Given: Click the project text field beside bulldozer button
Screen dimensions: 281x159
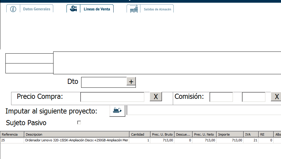Looking at the screenshot, I should coord(204,110).
